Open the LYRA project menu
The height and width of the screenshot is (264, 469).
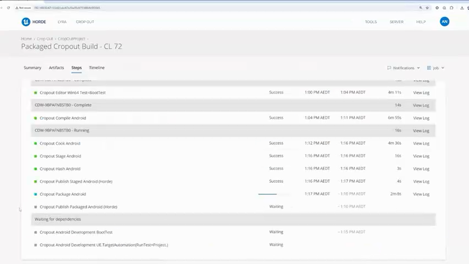(62, 22)
